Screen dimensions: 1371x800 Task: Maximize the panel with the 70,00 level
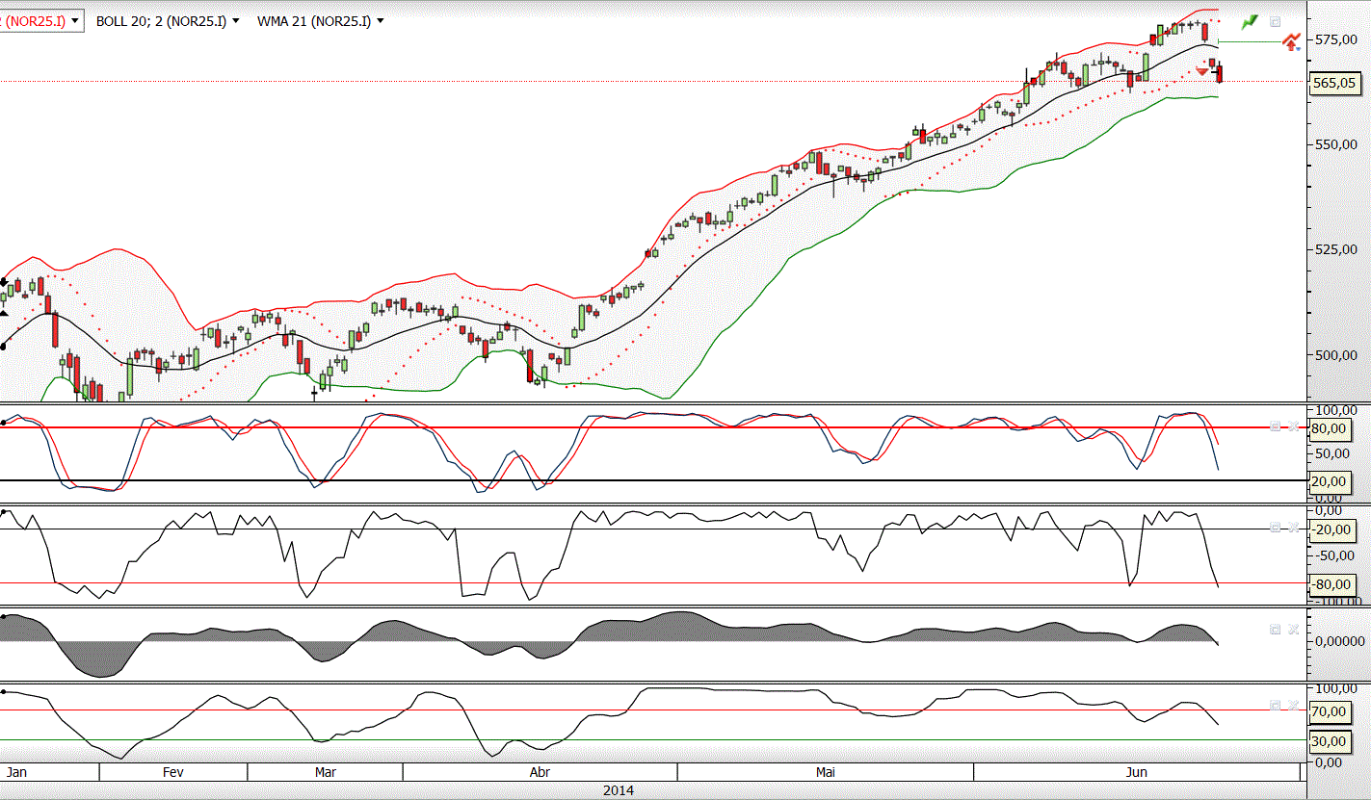[x=1276, y=706]
